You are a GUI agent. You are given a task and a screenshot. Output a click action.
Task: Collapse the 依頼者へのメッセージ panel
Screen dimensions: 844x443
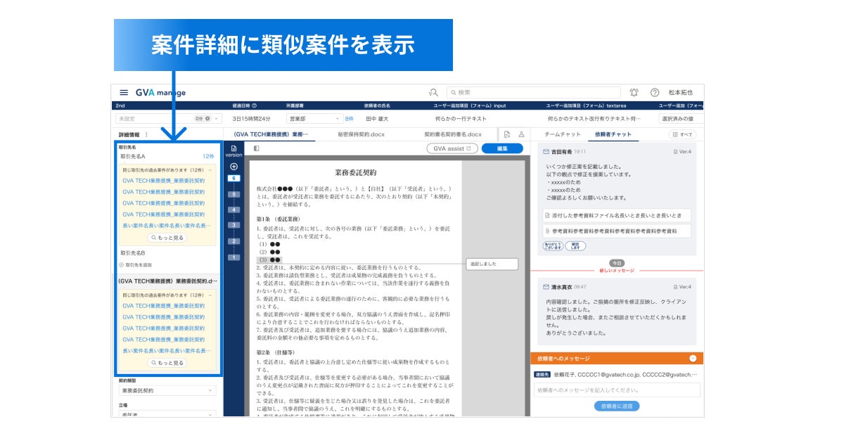pyautogui.click(x=693, y=359)
